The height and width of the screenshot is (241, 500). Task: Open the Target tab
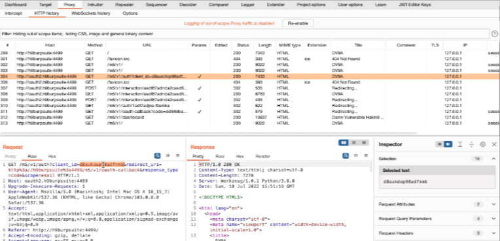pyautogui.click(x=45, y=5)
